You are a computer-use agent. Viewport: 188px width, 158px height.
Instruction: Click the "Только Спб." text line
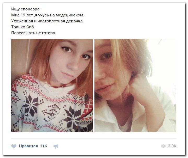[x=23, y=27]
